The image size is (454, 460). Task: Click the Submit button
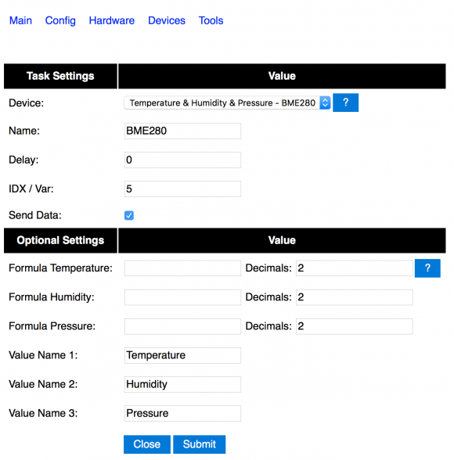[200, 444]
